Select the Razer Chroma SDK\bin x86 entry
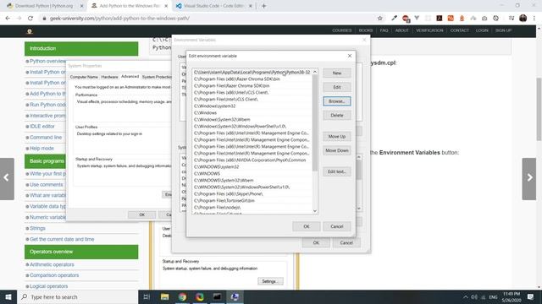 coord(252,79)
